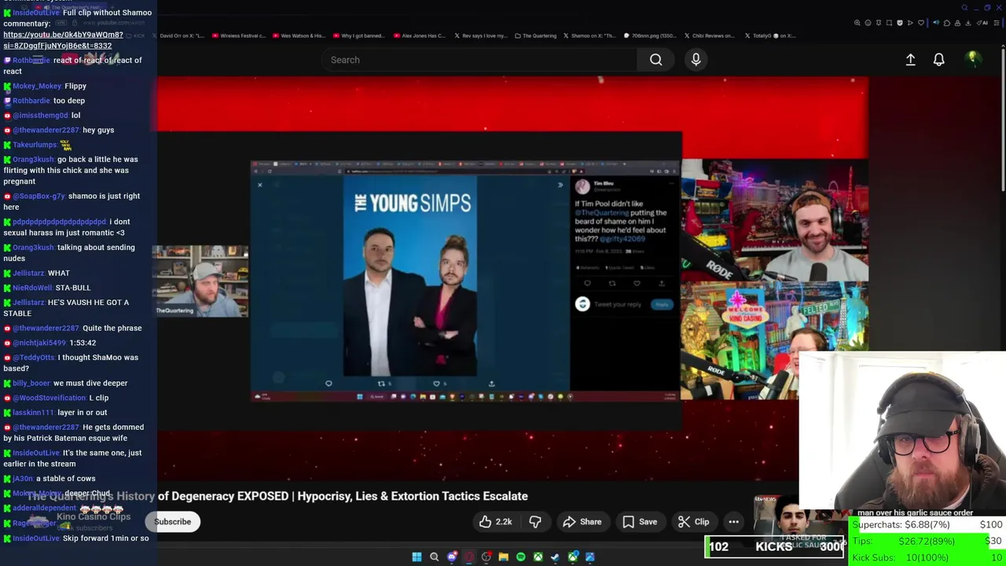Dislike the video with thumbs-down

click(x=535, y=521)
